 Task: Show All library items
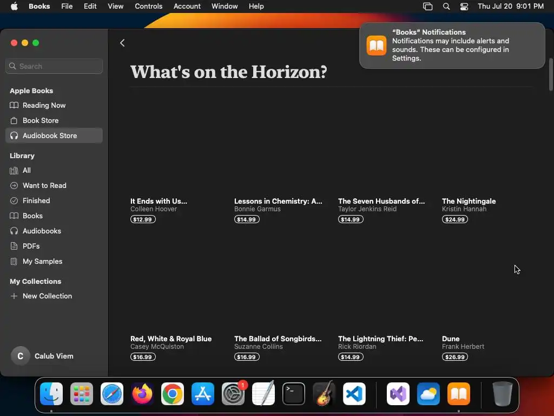[54, 170]
